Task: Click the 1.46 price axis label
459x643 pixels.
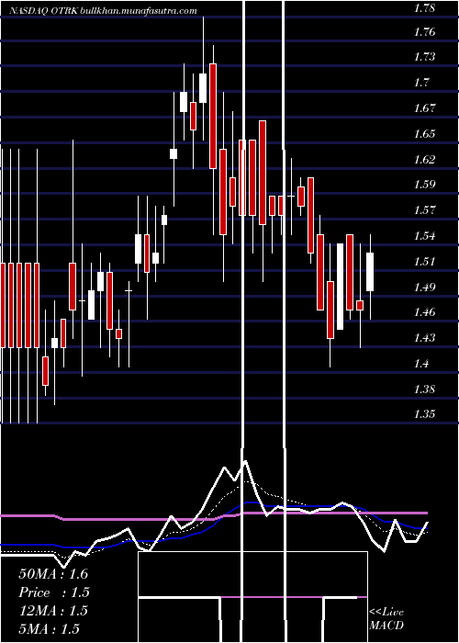Action: coord(424,312)
